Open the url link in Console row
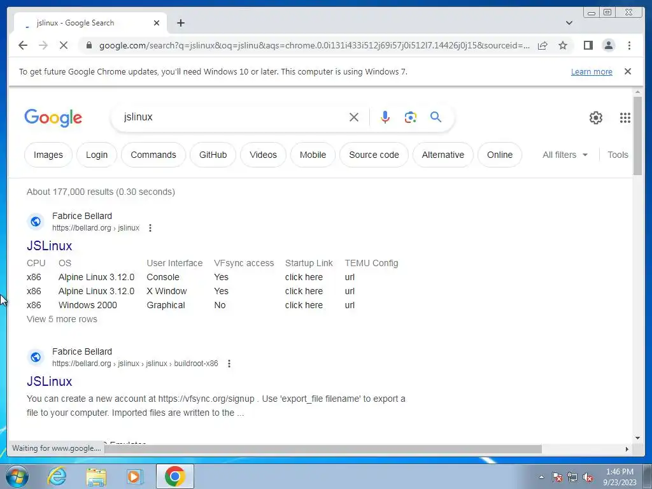 click(x=350, y=277)
